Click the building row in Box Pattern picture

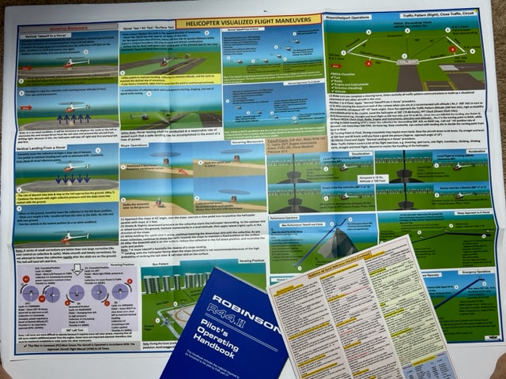(x=177, y=282)
